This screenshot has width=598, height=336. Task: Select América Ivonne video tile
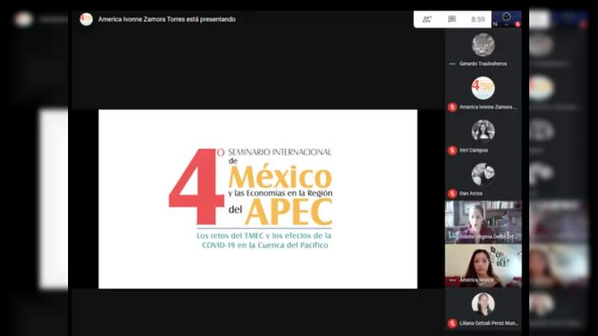[x=483, y=266]
